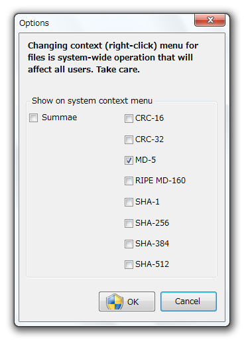This screenshot has width=246, height=342.
Task: Click the 'Summae' label text
Action: click(x=60, y=118)
